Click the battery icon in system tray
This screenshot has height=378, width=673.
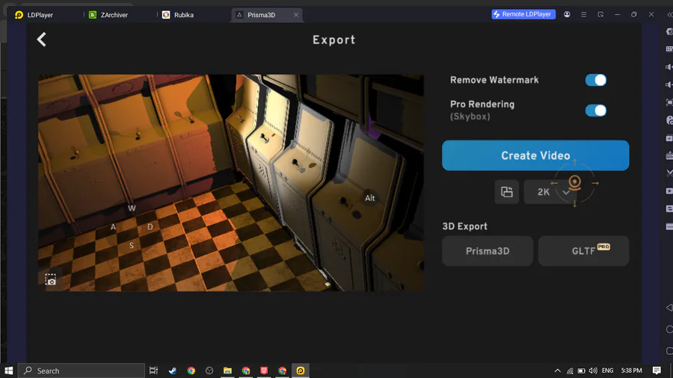(x=581, y=371)
